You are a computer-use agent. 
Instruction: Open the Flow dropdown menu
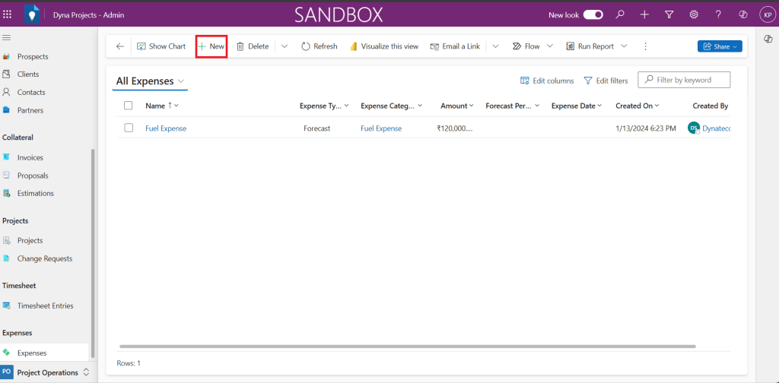[550, 46]
